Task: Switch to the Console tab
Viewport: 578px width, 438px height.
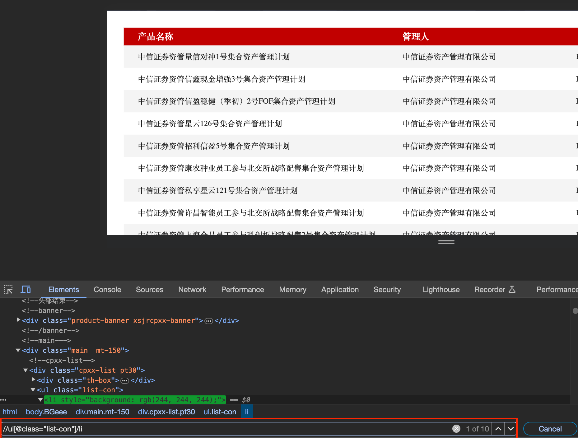Action: (107, 289)
